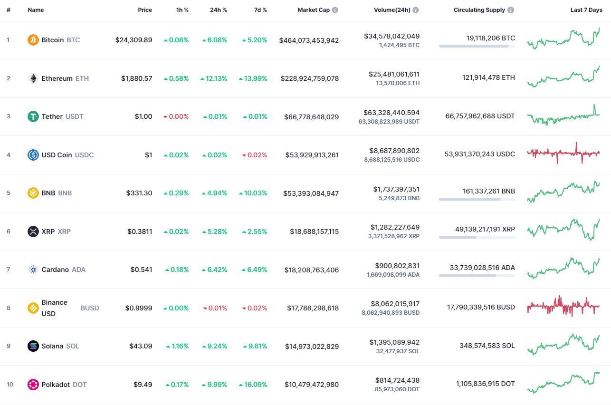Screen dimensions: 611x405
Task: Click the Circulating Supply info icon
Action: tap(511, 10)
